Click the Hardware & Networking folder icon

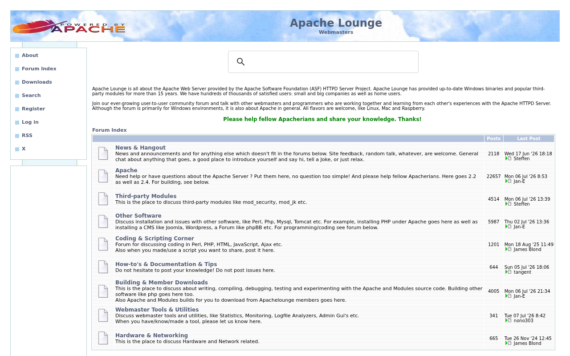point(103,338)
